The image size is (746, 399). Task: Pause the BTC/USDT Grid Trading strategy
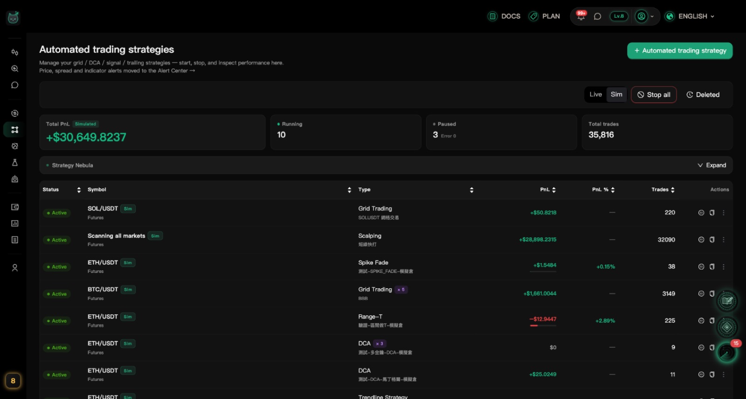(x=701, y=294)
